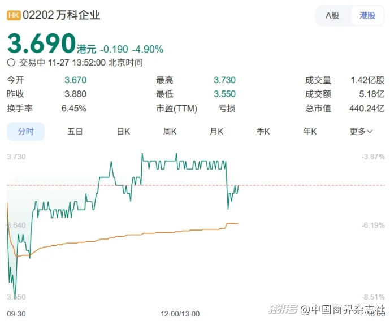The height and width of the screenshot is (321, 390).
Task: Click the 中国商界杂志社 watermark link
Action: click(x=342, y=309)
